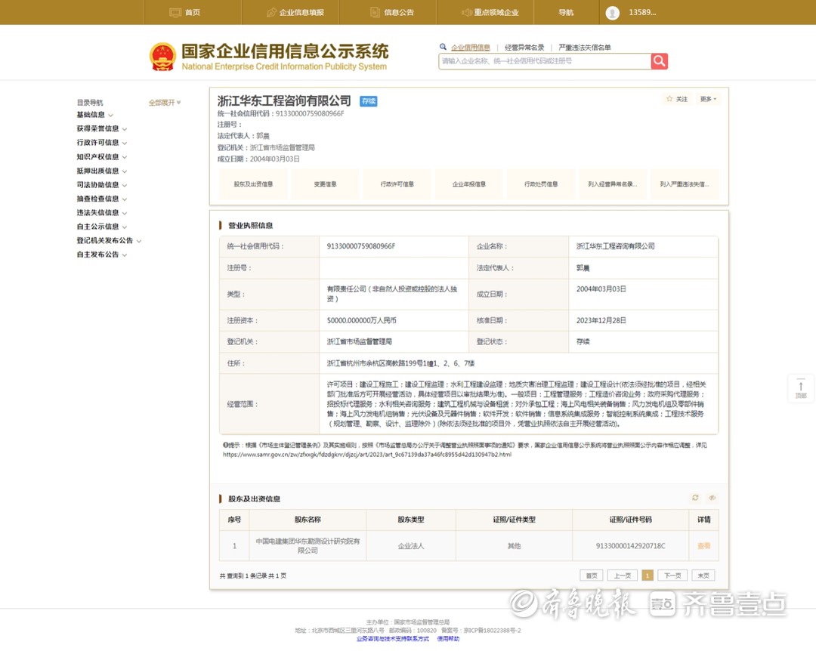816x651 pixels.
Task: Open the samr.gov.cn notice URL link
Action: pos(367,455)
